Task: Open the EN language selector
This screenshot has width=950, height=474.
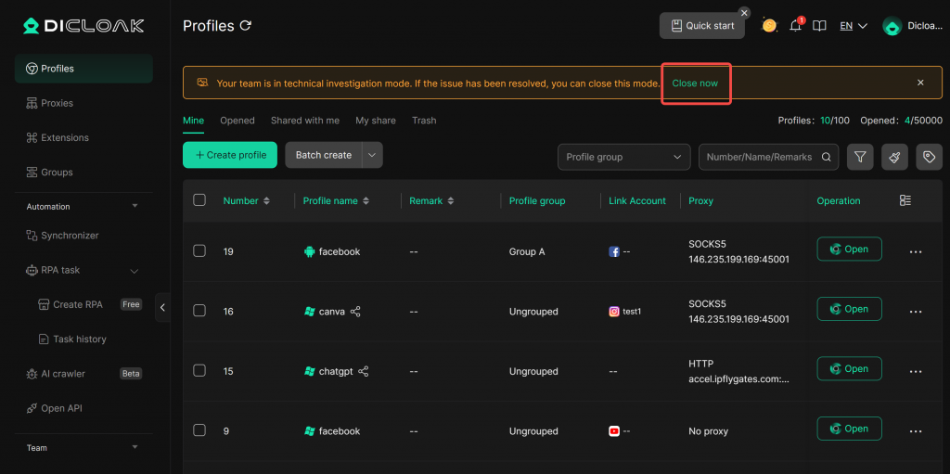Action: click(853, 26)
